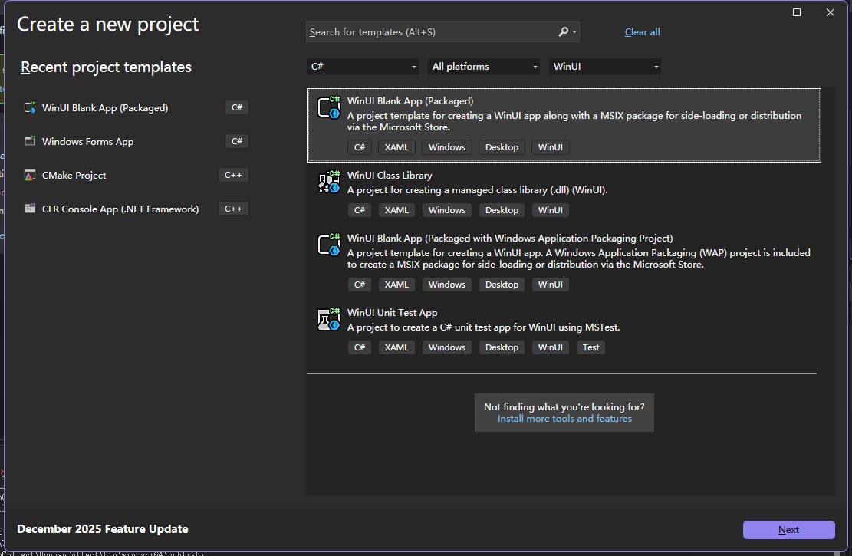This screenshot has width=852, height=556.
Task: Click the recent WinUI Blank App icon
Action: point(30,108)
